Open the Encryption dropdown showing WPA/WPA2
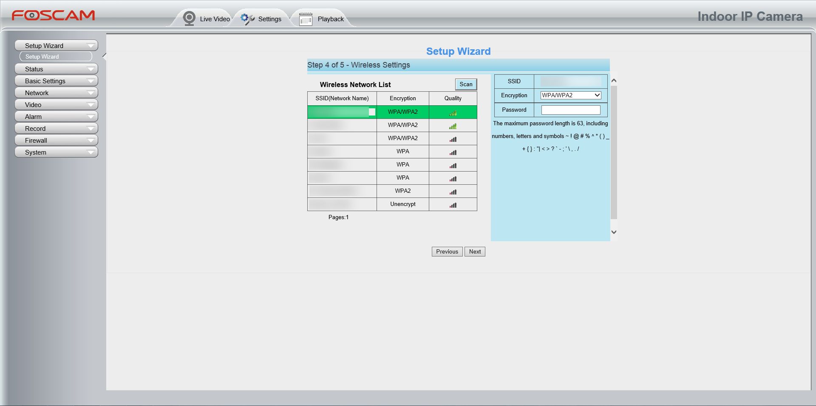This screenshot has height=406, width=816. pyautogui.click(x=571, y=95)
